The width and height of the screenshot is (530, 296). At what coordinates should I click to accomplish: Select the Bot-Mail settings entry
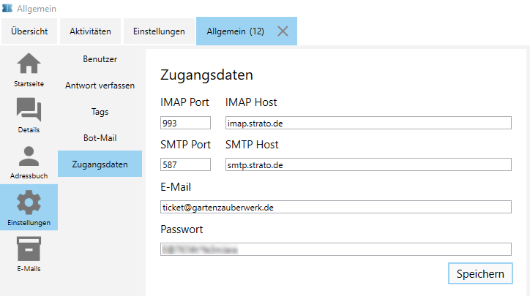point(100,137)
